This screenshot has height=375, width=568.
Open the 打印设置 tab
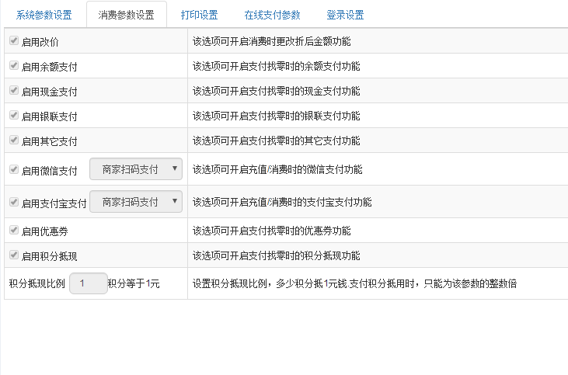tap(199, 15)
